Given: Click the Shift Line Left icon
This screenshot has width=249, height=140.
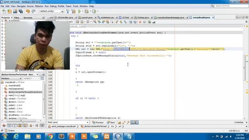Looking at the screenshot, I should point(131,22).
